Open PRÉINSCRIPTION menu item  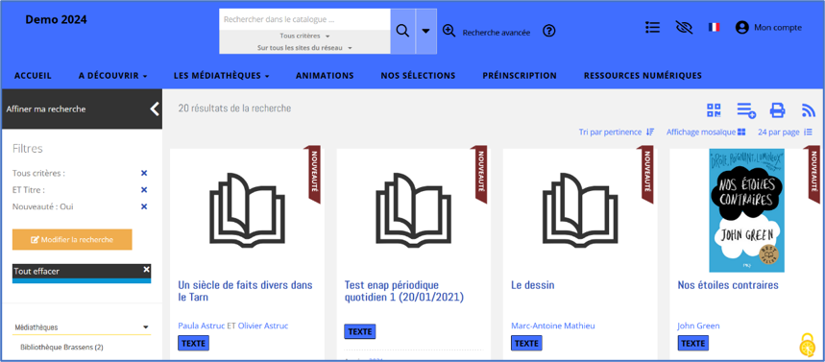click(520, 76)
